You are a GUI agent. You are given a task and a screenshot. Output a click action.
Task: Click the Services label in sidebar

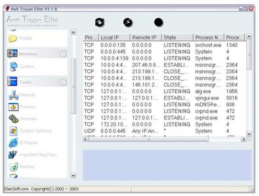tap(28, 119)
